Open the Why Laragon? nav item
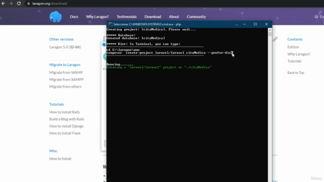The width and height of the screenshot is (324, 182). point(97,17)
